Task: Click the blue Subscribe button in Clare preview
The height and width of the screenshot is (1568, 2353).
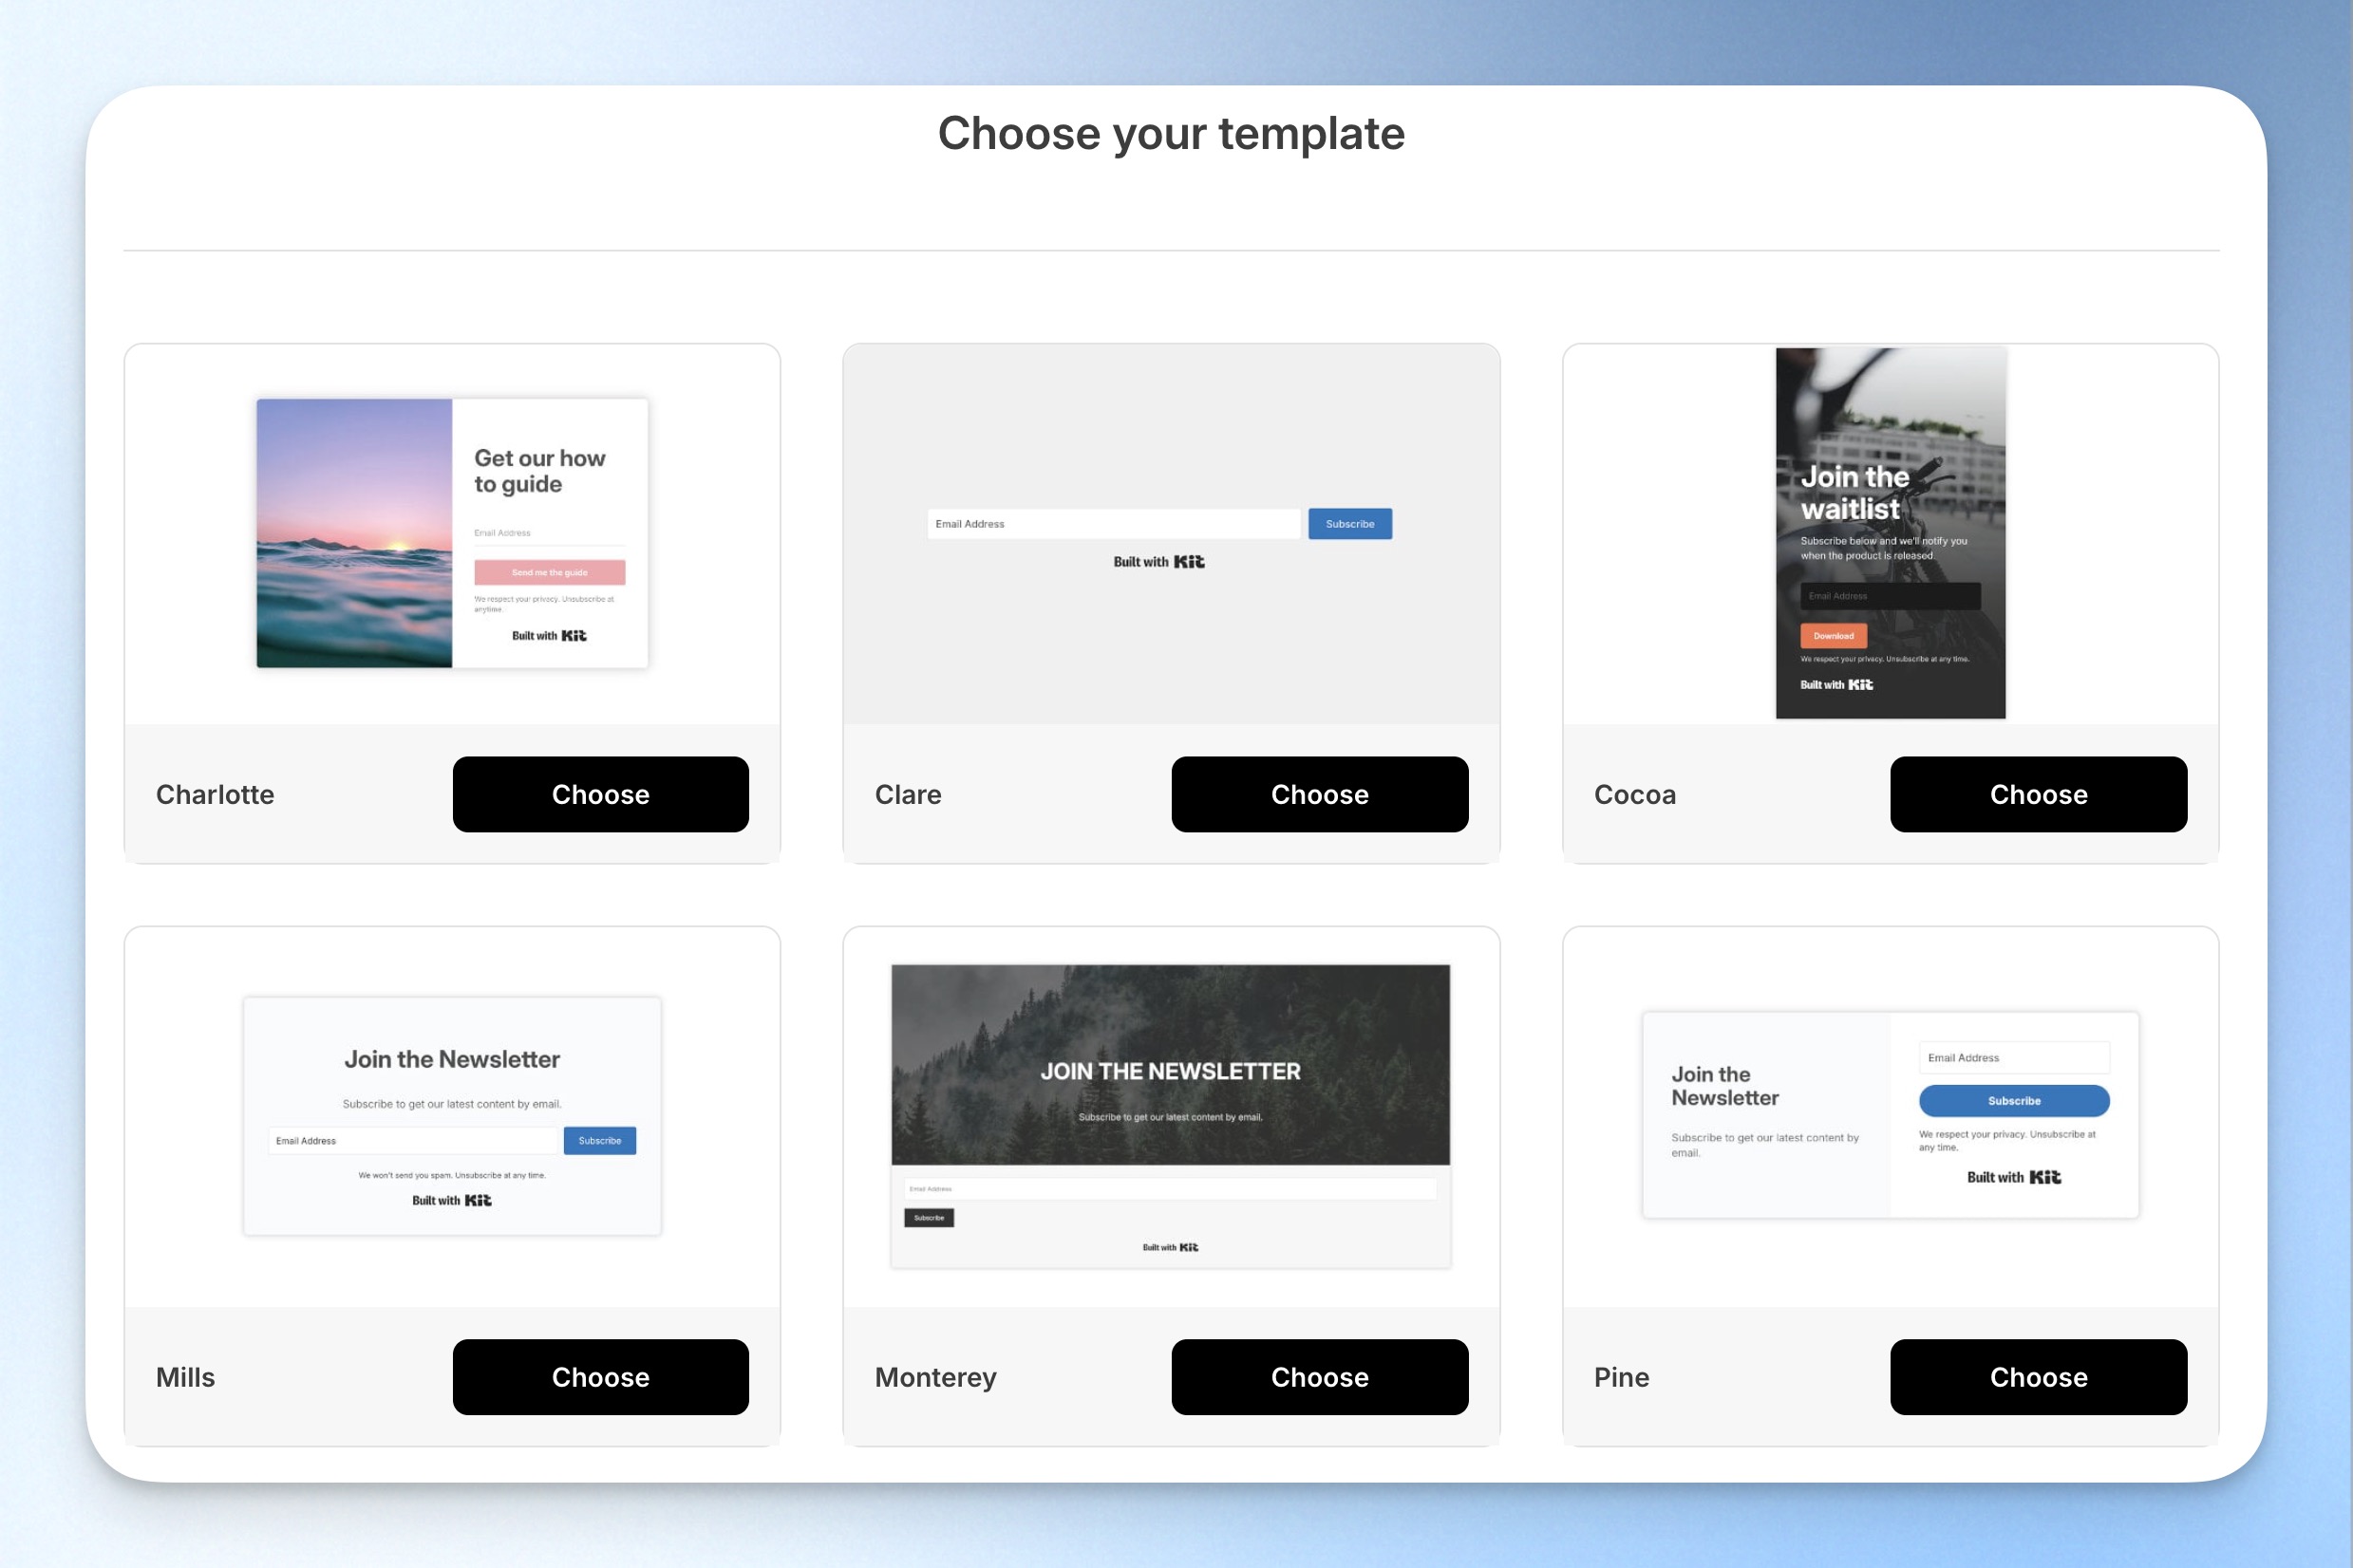Action: [x=1349, y=524]
